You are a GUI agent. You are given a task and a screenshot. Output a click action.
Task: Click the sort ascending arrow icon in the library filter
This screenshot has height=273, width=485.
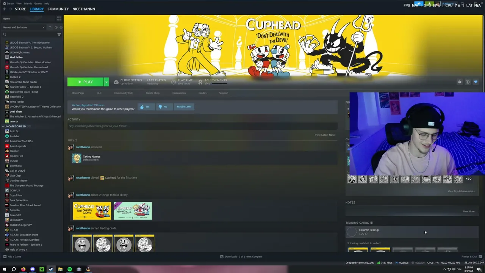[50, 27]
